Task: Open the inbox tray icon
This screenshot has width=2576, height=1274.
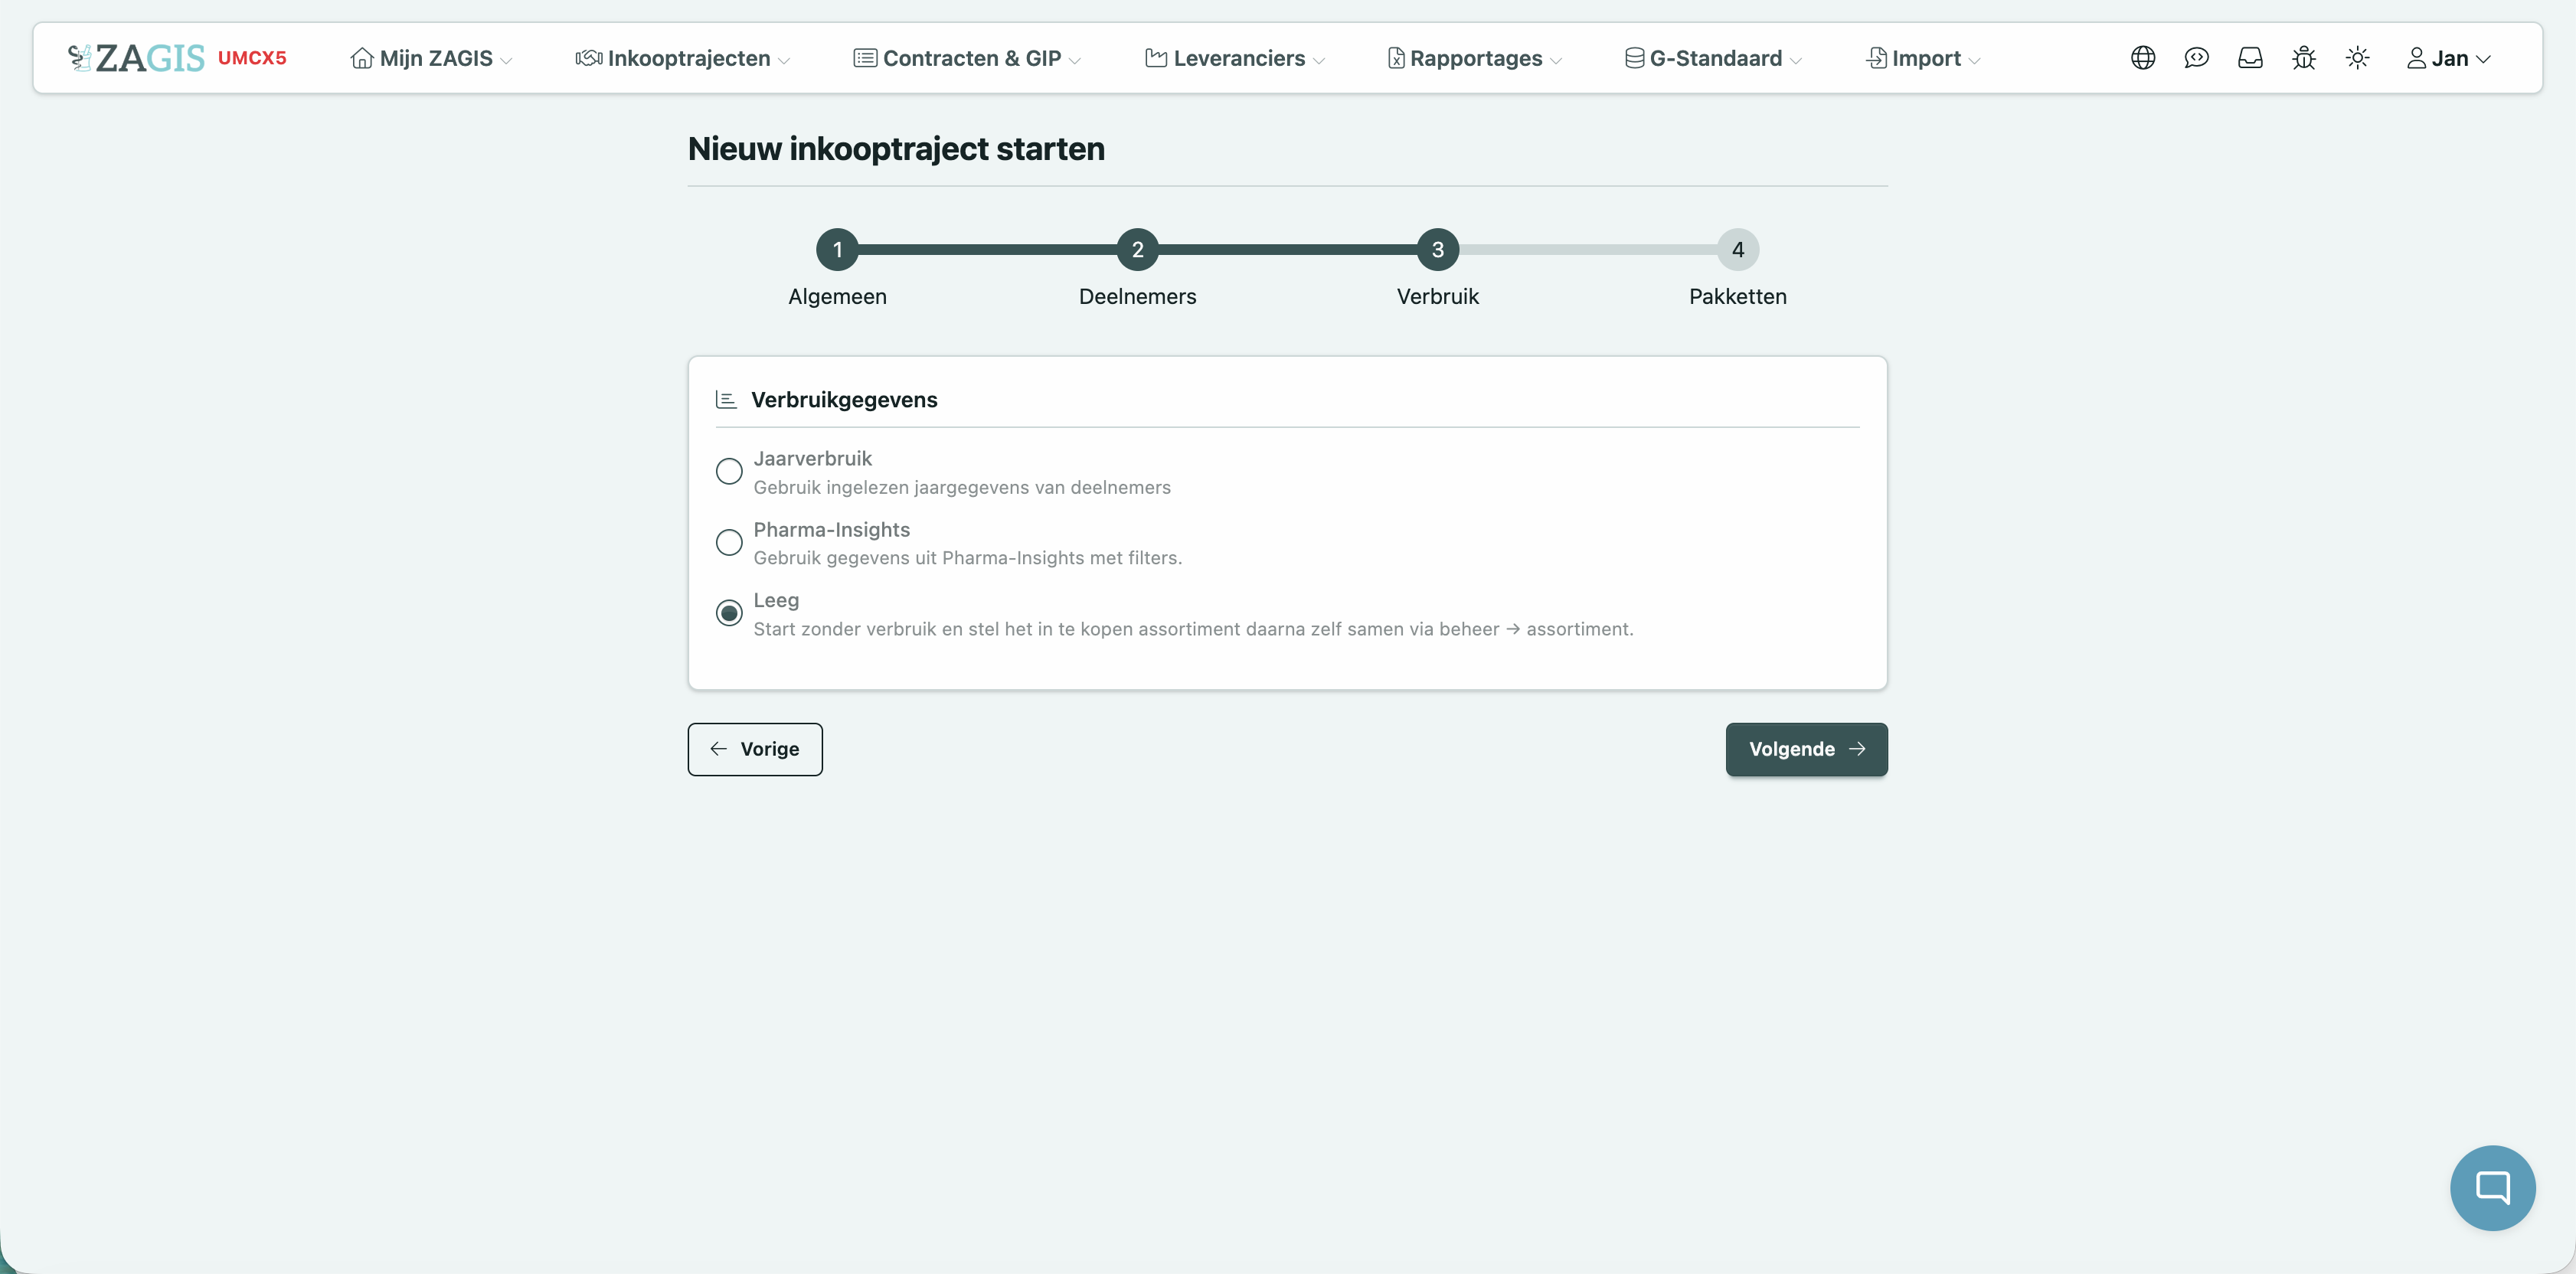Action: click(x=2250, y=58)
